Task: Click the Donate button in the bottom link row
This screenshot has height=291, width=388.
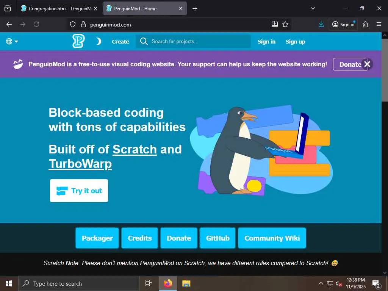Action: point(179,238)
